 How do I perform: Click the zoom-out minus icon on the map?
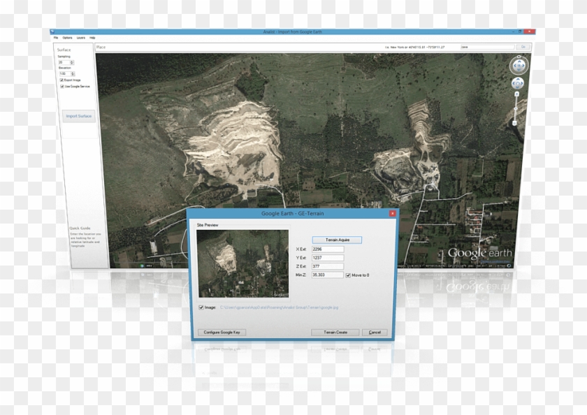[x=516, y=122]
